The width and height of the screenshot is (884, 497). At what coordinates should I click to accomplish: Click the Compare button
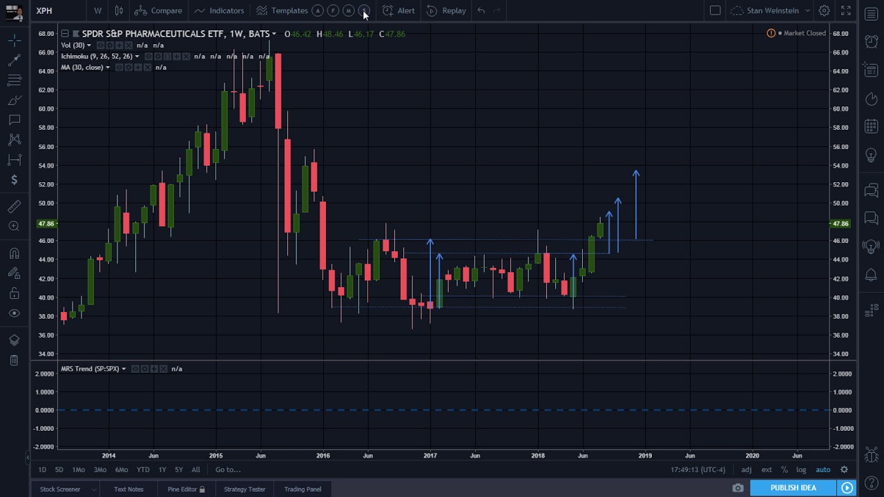(x=158, y=10)
